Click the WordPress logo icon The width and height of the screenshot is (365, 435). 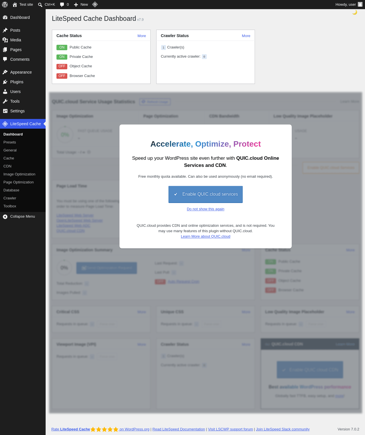coord(5,5)
